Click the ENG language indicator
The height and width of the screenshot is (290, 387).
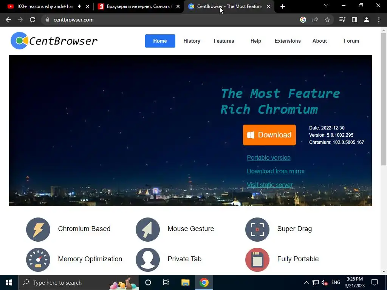point(336,282)
